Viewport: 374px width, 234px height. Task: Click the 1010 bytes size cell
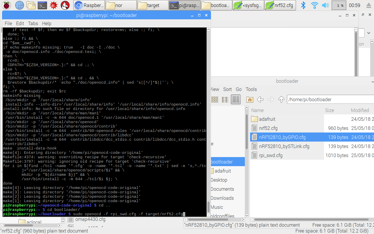[x=337, y=155]
